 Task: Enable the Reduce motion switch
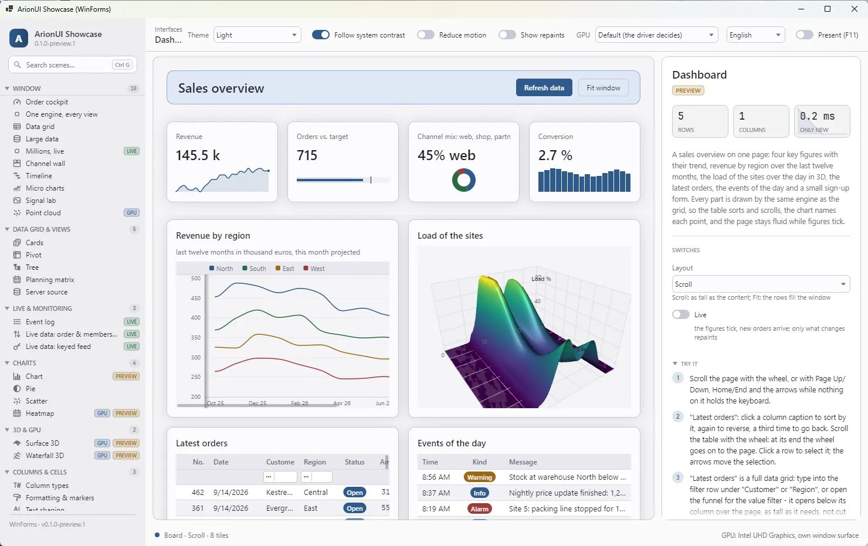[426, 35]
